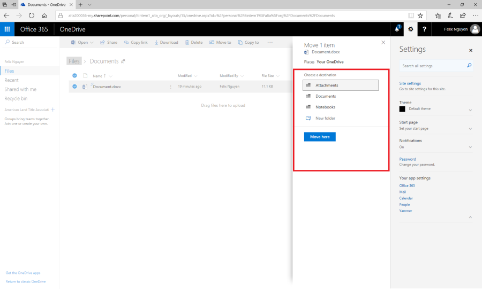This screenshot has height=289, width=482.
Task: Open browser reading view icon
Action: [x=411, y=15]
